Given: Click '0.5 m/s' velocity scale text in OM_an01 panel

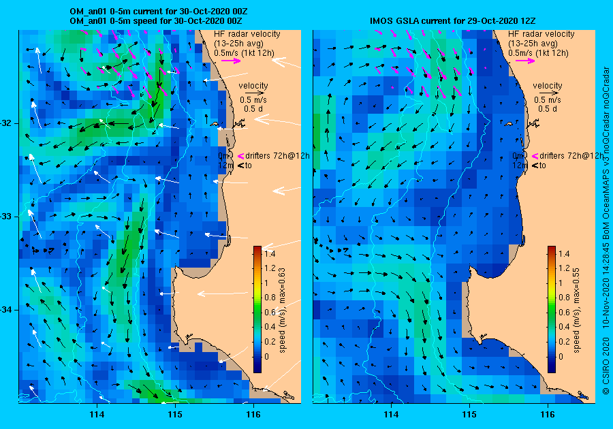Looking at the screenshot, I should click(253, 100).
